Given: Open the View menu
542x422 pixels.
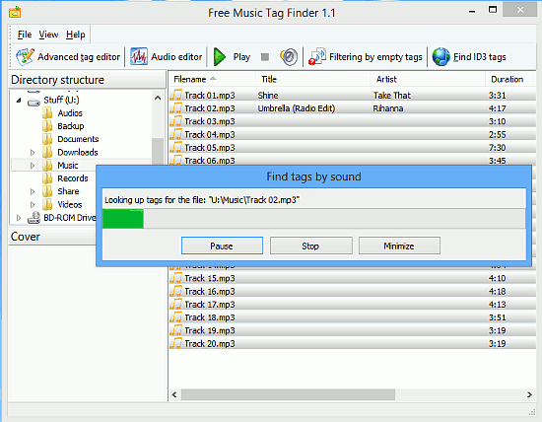Looking at the screenshot, I should pos(48,35).
